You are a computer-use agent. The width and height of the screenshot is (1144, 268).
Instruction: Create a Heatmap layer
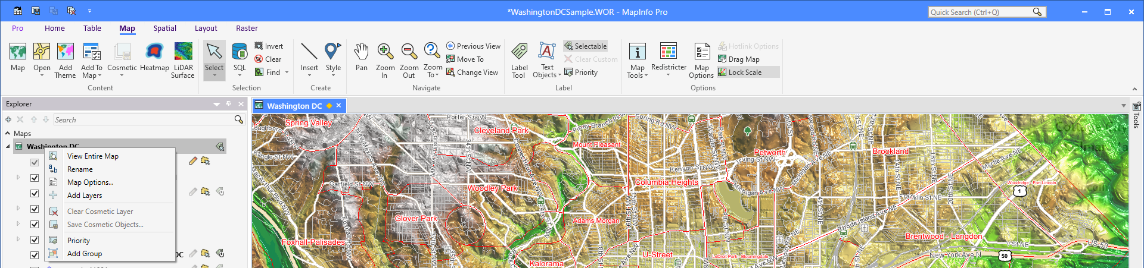154,58
